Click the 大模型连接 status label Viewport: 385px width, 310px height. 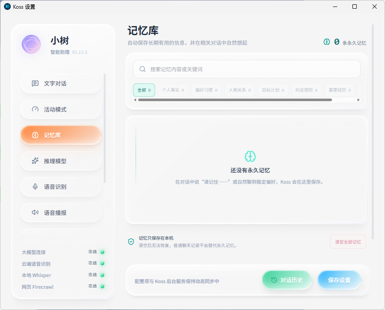(x=33, y=252)
